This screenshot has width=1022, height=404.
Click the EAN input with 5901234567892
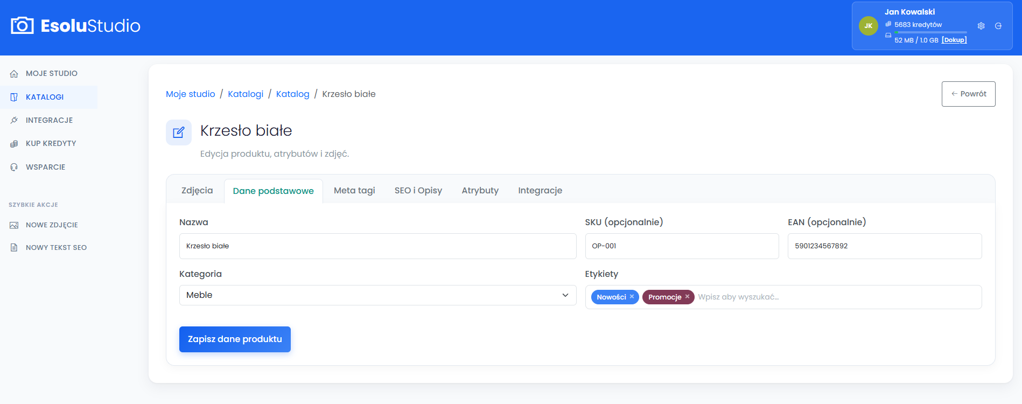(885, 246)
